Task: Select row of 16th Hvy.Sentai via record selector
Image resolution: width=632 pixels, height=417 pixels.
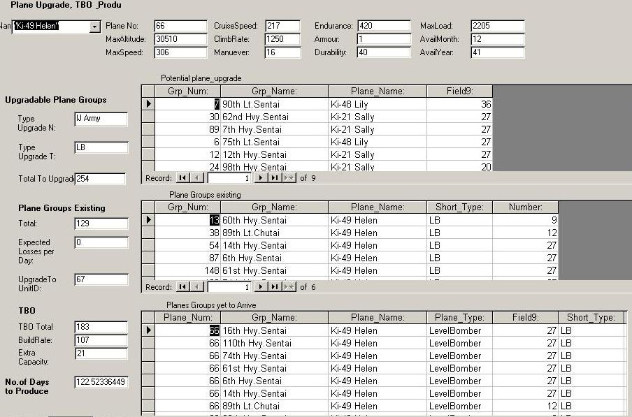Action: (148, 330)
